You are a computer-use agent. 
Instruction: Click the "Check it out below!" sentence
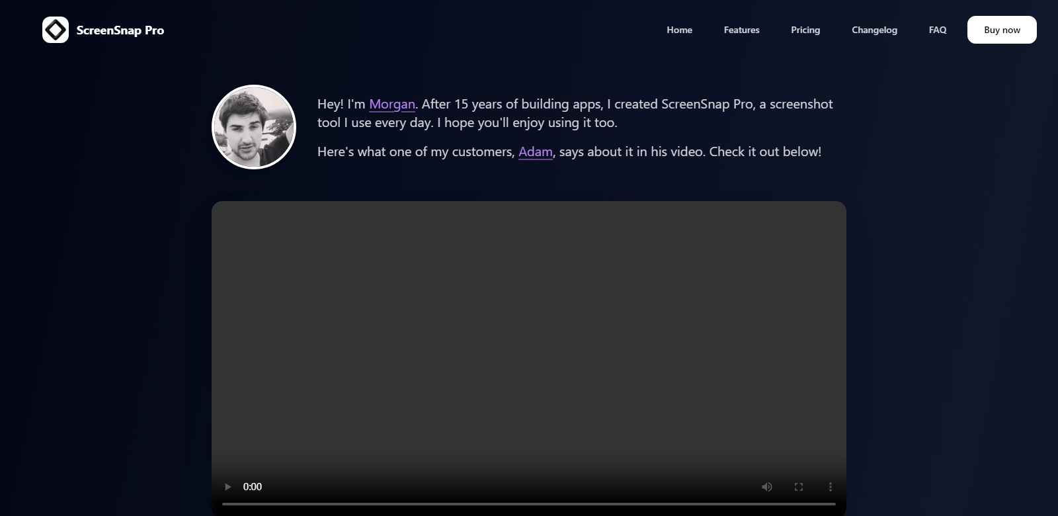(765, 151)
